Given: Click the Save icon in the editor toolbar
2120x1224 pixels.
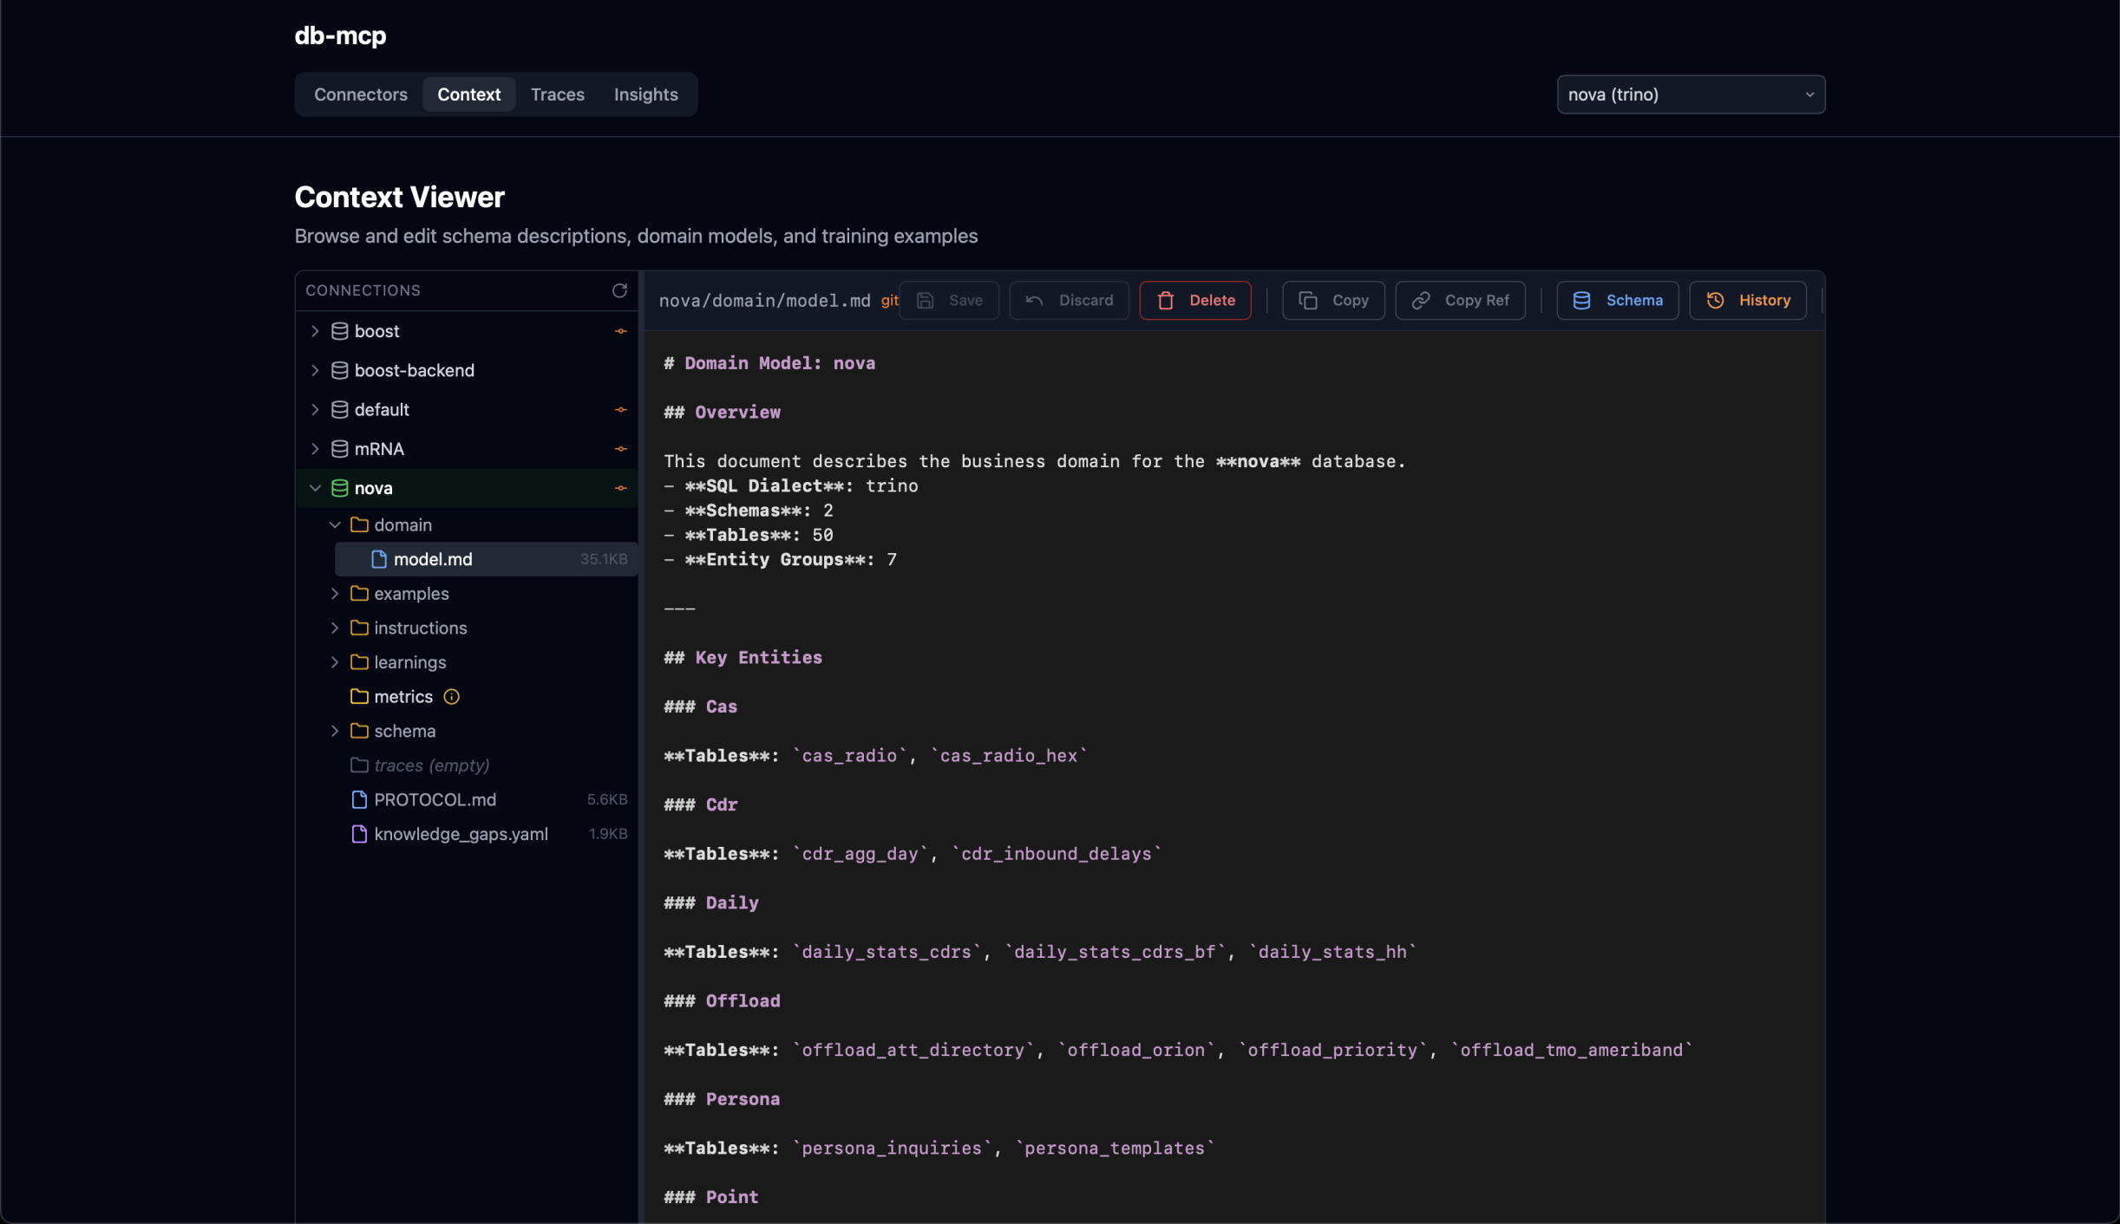Looking at the screenshot, I should pos(926,300).
